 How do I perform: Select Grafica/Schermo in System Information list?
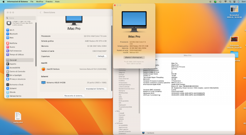point(125,85)
